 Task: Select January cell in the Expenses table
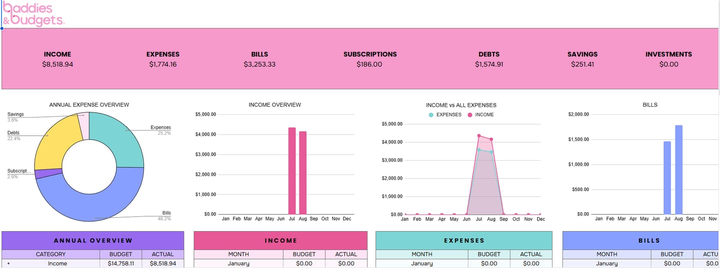click(422, 264)
